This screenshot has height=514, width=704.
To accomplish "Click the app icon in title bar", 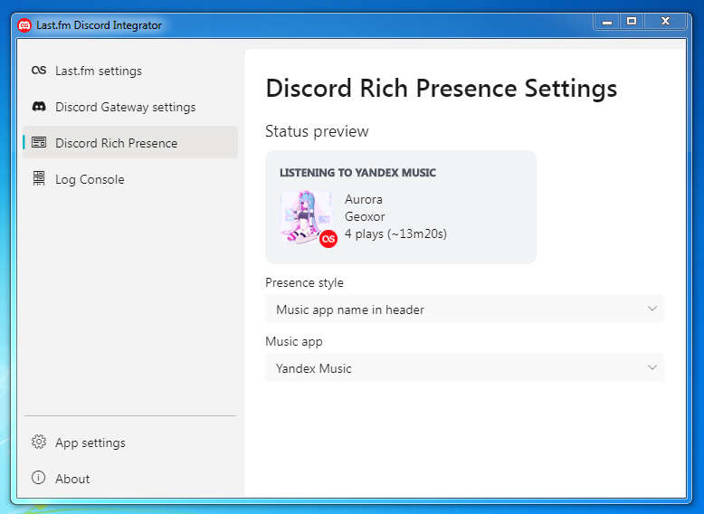I will click(x=24, y=25).
